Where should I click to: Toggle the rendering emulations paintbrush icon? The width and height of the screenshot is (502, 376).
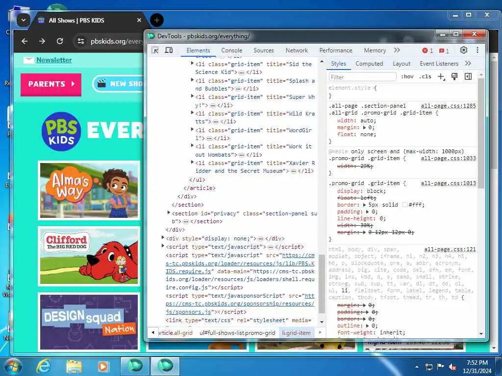pyautogui.click(x=454, y=76)
